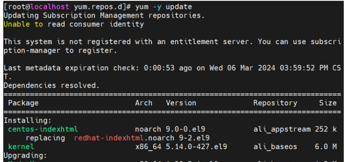Image resolution: width=345 pixels, height=162 pixels.
Task: Click the "Upgrading:" section label
Action: tap(25, 155)
